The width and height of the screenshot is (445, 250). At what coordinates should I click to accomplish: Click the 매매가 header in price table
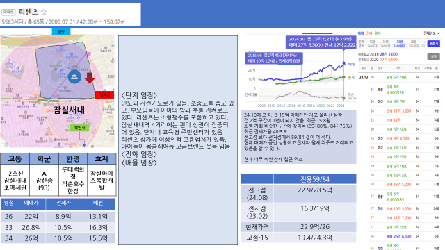(31, 203)
